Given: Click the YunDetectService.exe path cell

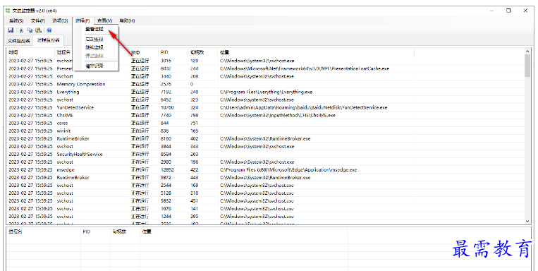Looking at the screenshot, I should (304, 107).
